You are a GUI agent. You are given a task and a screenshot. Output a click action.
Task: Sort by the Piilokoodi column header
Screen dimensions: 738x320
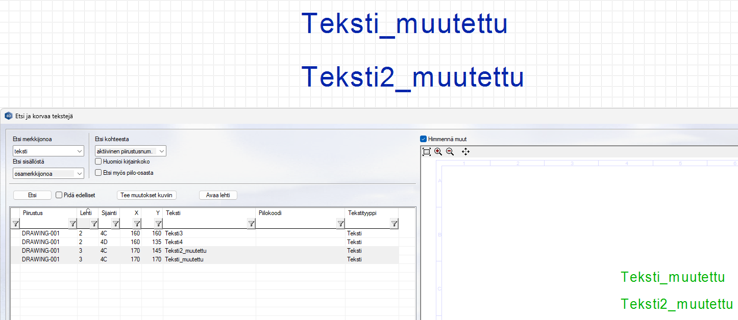(x=300, y=213)
